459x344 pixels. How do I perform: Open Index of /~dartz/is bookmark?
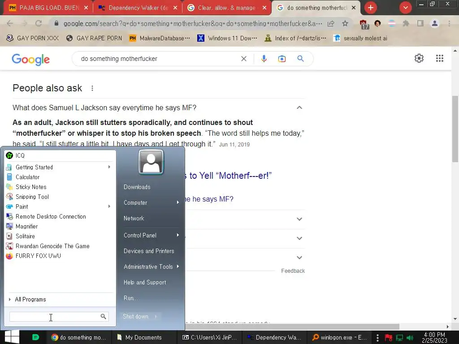click(x=295, y=39)
